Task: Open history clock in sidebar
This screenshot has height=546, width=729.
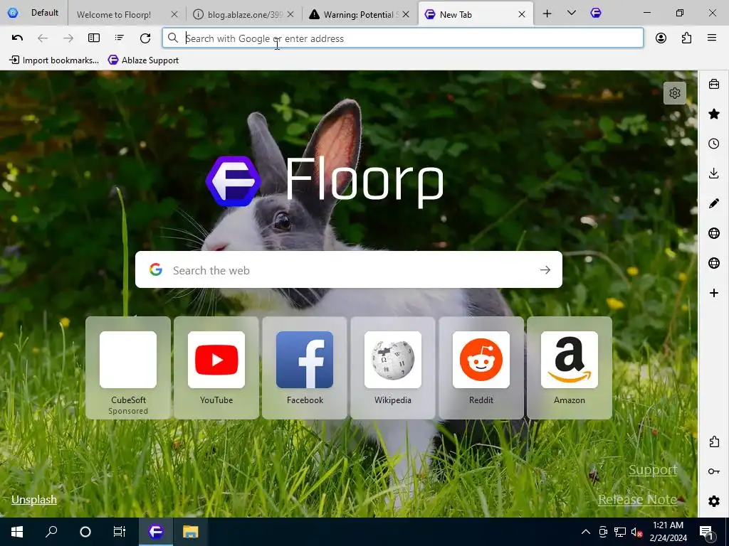Action: (713, 144)
